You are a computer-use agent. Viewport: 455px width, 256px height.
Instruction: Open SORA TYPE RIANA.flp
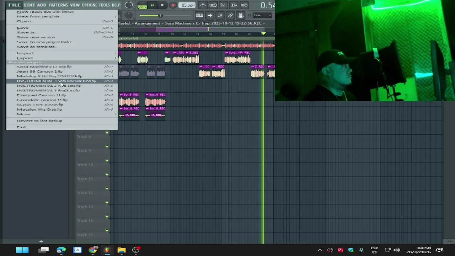pyautogui.click(x=62, y=105)
